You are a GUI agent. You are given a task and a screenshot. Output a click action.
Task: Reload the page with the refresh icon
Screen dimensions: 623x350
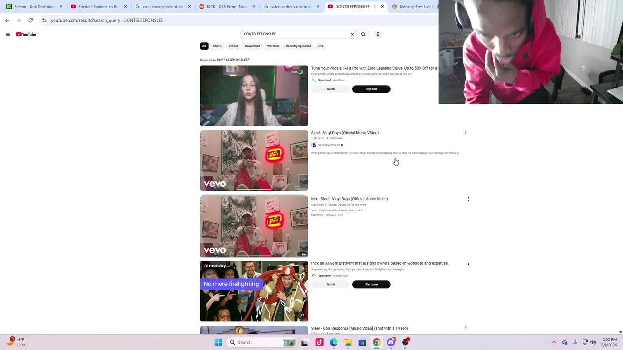pos(30,20)
